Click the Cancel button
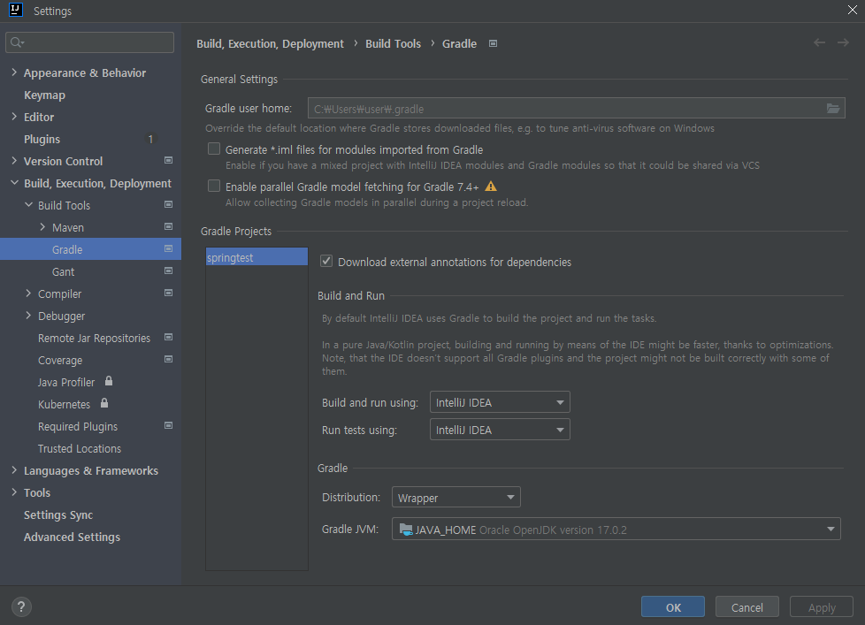The width and height of the screenshot is (865, 625). coord(747,606)
